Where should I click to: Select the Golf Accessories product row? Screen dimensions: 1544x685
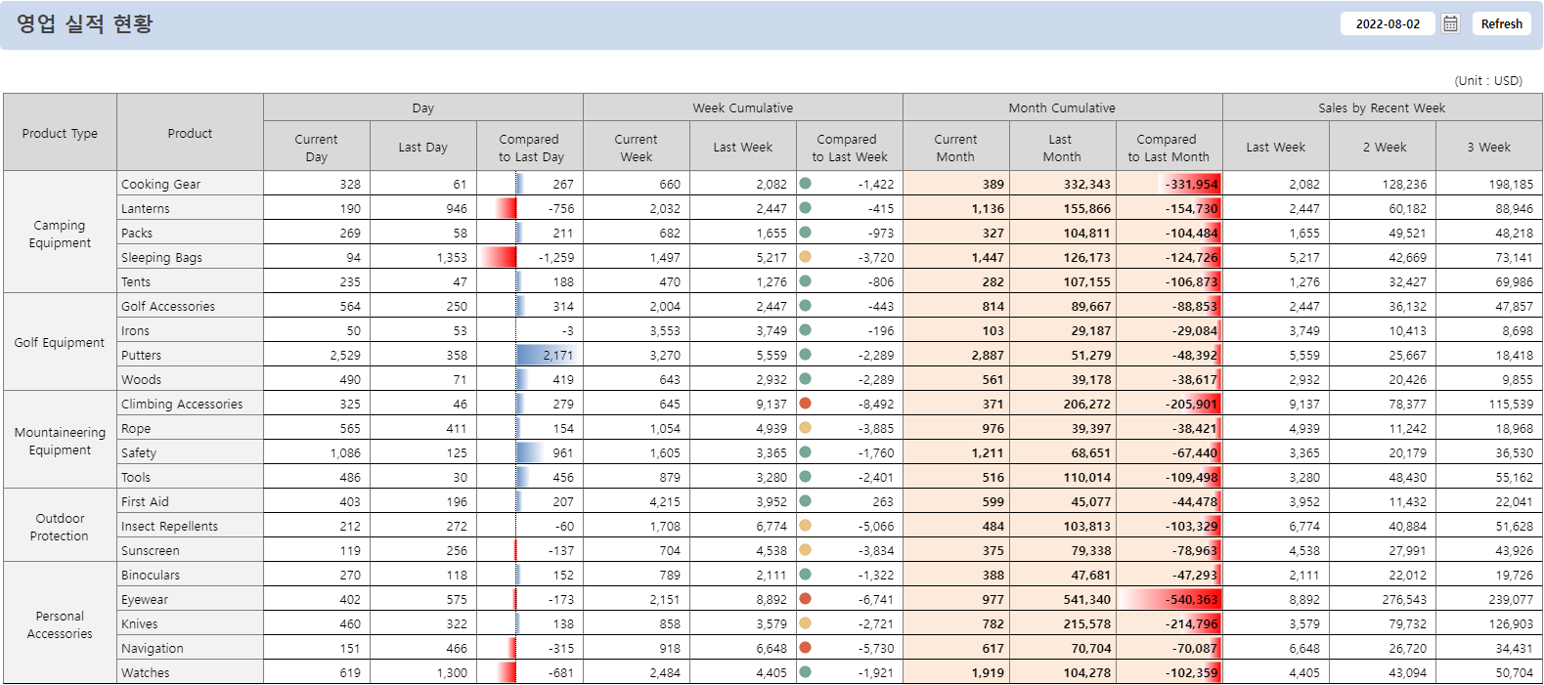(x=168, y=306)
